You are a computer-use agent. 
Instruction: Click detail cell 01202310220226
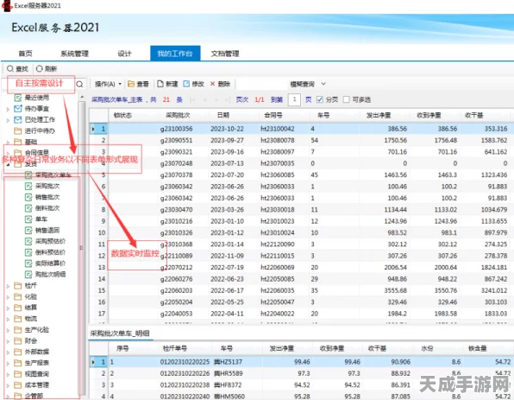[185, 373]
